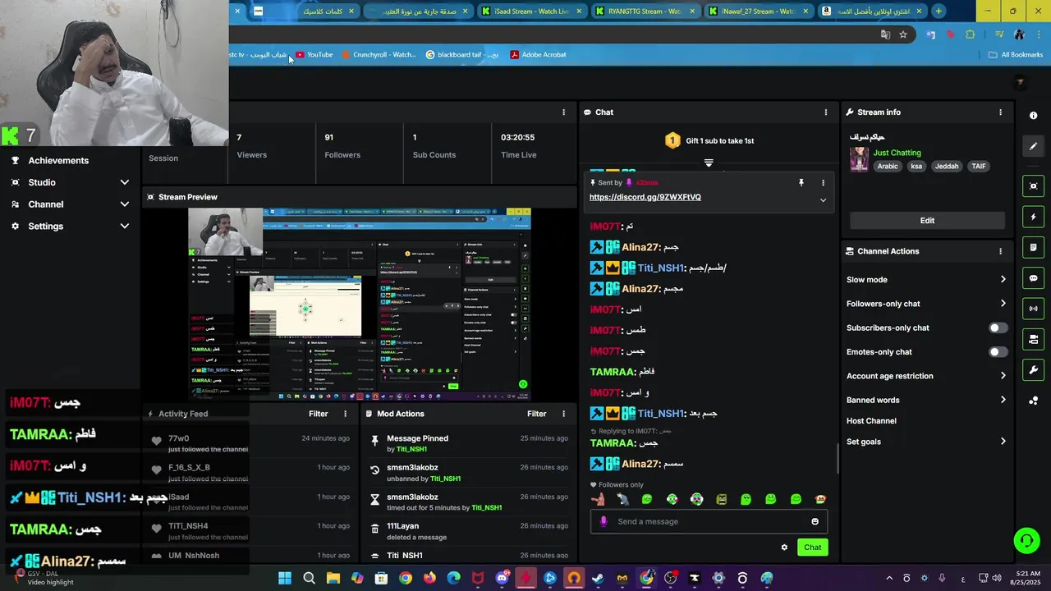The width and height of the screenshot is (1051, 591).
Task: Open the taskbar Search icon
Action: (309, 578)
